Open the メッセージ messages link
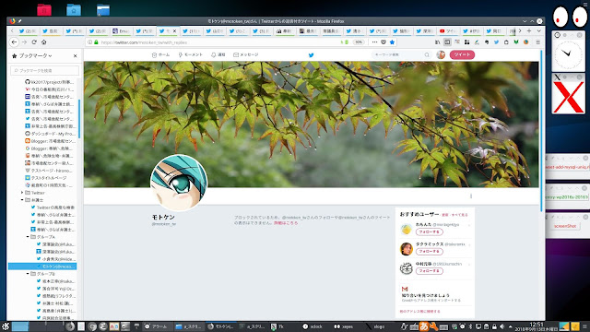Viewport: 590px width, 332px height. pos(246,55)
